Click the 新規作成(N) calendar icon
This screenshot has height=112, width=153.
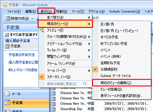[8, 18]
